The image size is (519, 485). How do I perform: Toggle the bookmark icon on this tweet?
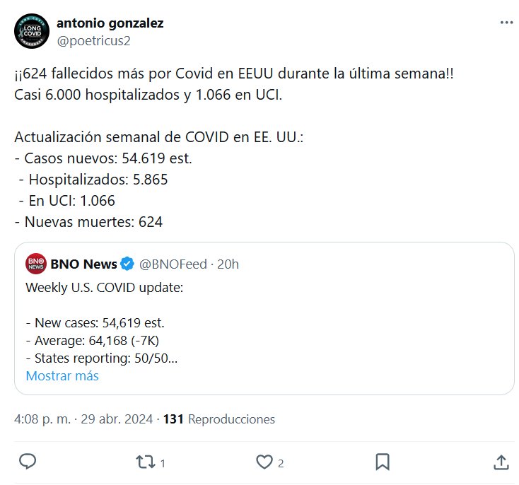[x=383, y=462]
